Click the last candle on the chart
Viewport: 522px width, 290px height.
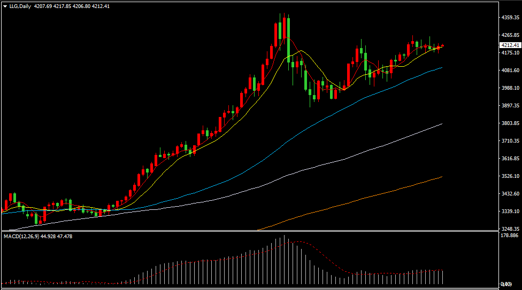click(x=442, y=46)
